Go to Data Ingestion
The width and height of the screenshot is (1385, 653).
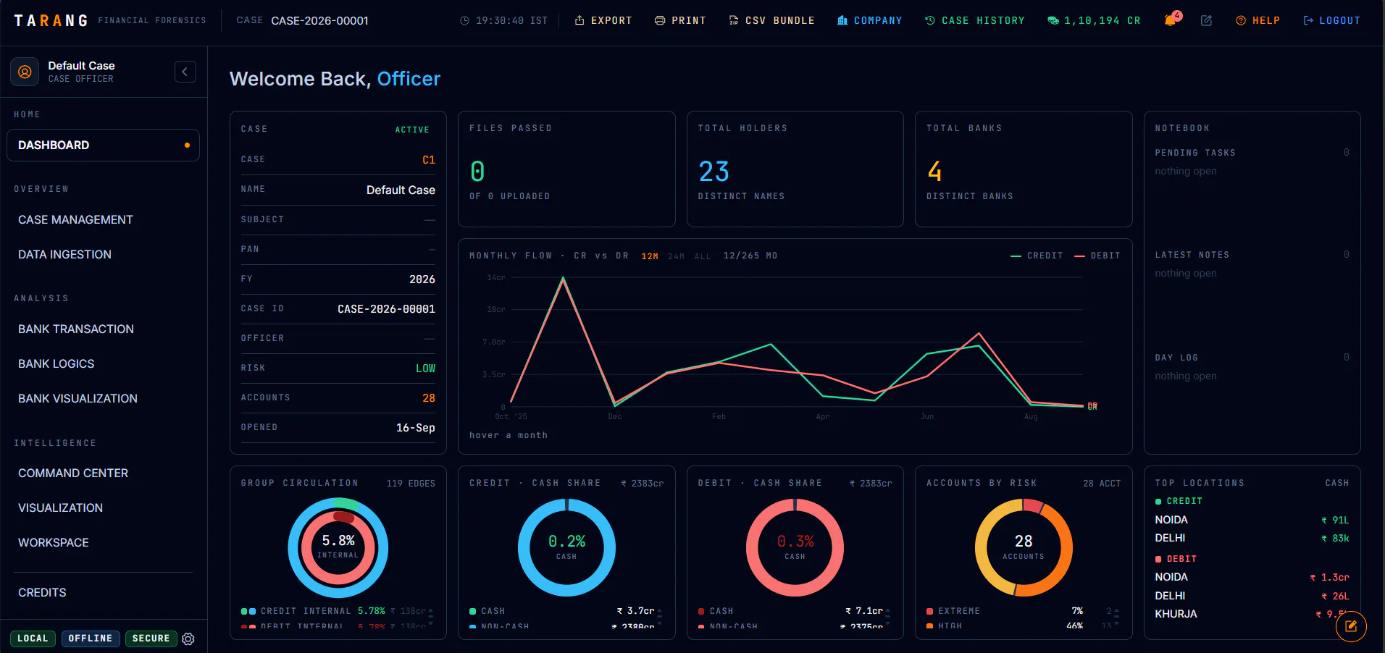click(64, 254)
